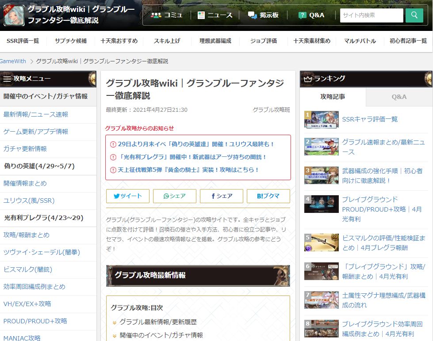Viewport: 433px width, 341px height.
Task: Click the ランキング crown icon
Action: coord(308,79)
